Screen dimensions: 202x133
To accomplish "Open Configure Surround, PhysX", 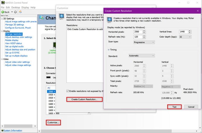I will pos(18,28).
